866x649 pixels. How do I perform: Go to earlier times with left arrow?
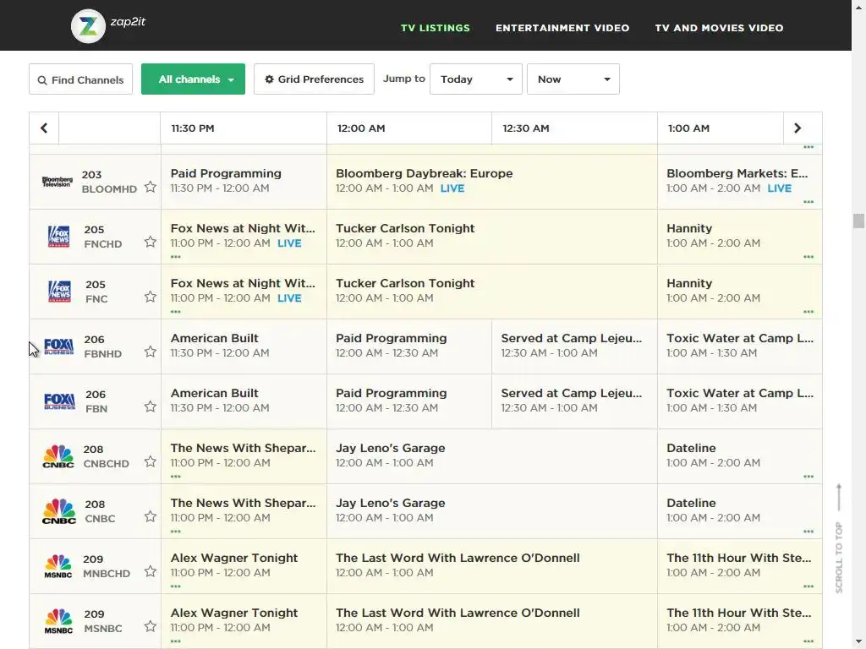click(44, 128)
